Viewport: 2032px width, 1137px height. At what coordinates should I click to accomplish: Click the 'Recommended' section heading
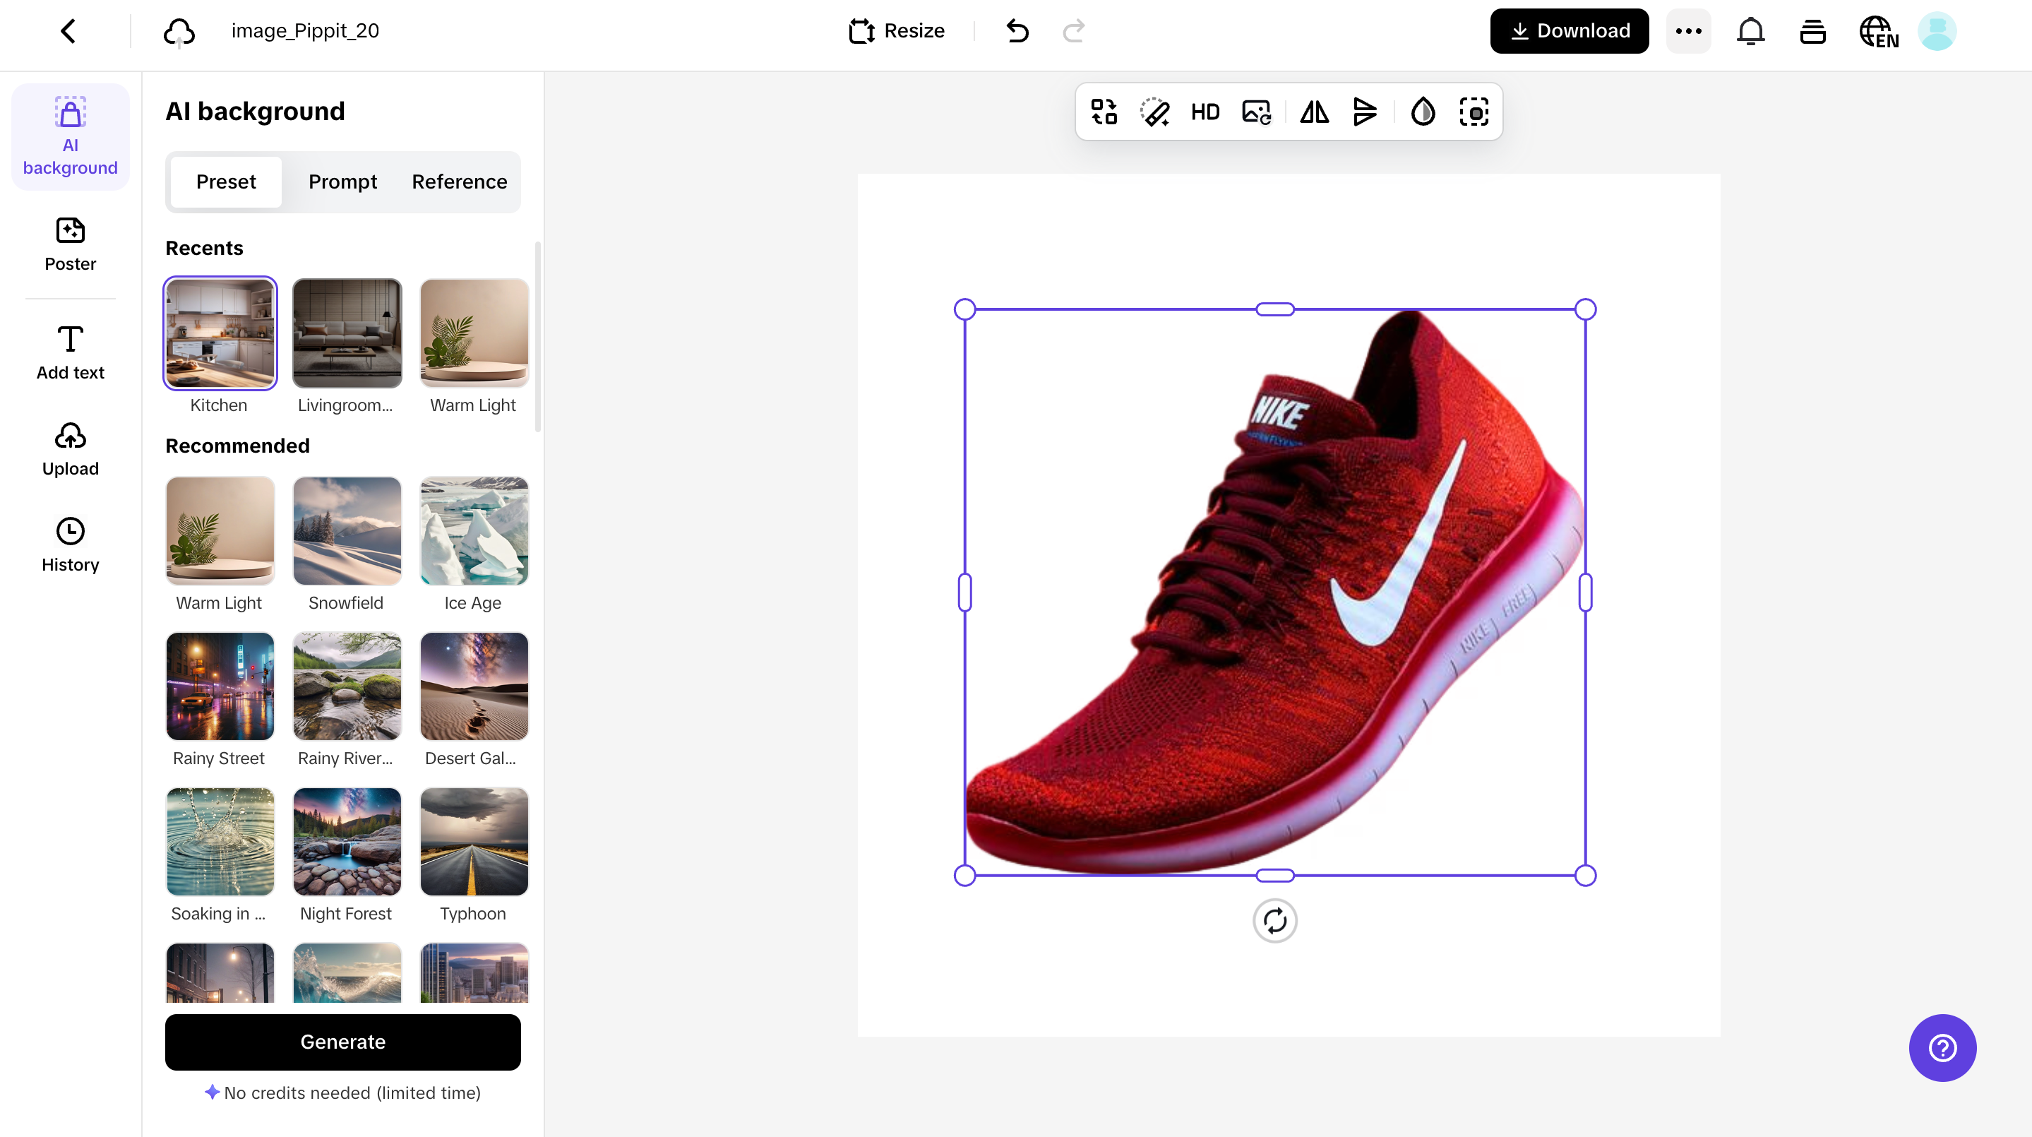click(x=237, y=446)
